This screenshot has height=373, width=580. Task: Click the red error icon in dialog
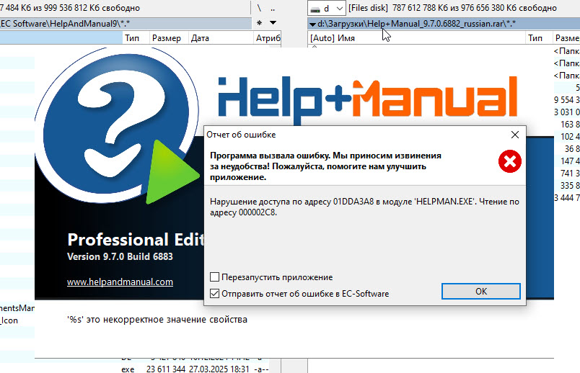pyautogui.click(x=510, y=161)
